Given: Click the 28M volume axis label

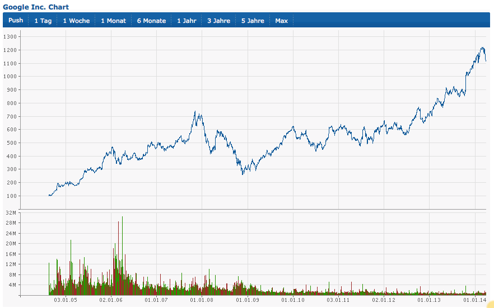Looking at the screenshot, I should [x=11, y=223].
